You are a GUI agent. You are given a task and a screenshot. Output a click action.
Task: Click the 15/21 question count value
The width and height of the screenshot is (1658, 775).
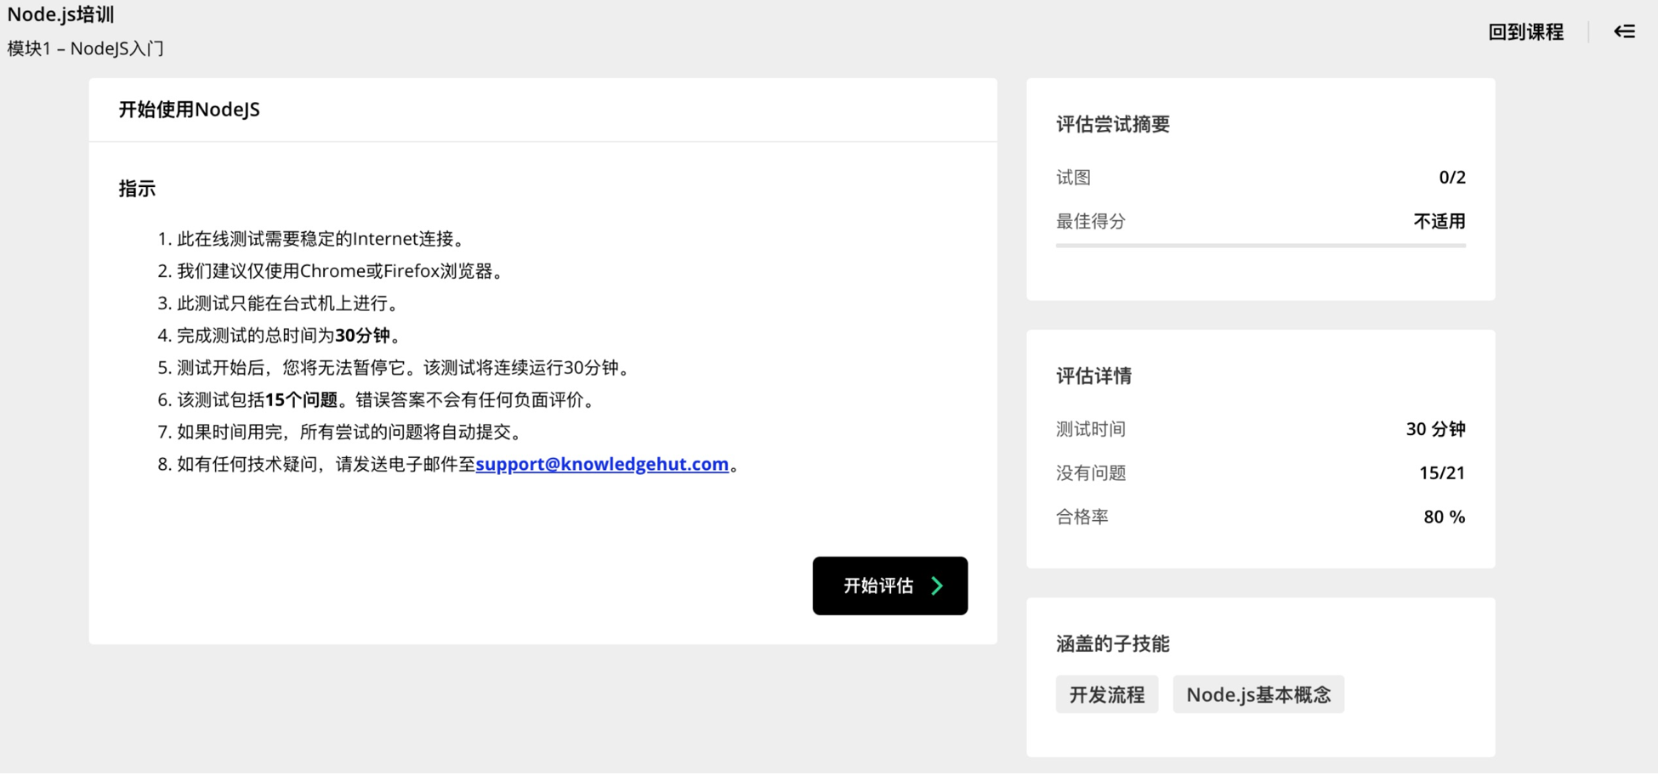click(x=1441, y=472)
